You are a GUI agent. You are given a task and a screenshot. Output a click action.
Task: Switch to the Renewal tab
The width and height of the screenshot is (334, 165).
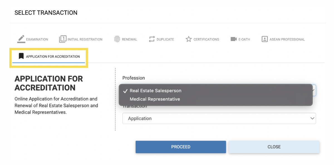[125, 39]
